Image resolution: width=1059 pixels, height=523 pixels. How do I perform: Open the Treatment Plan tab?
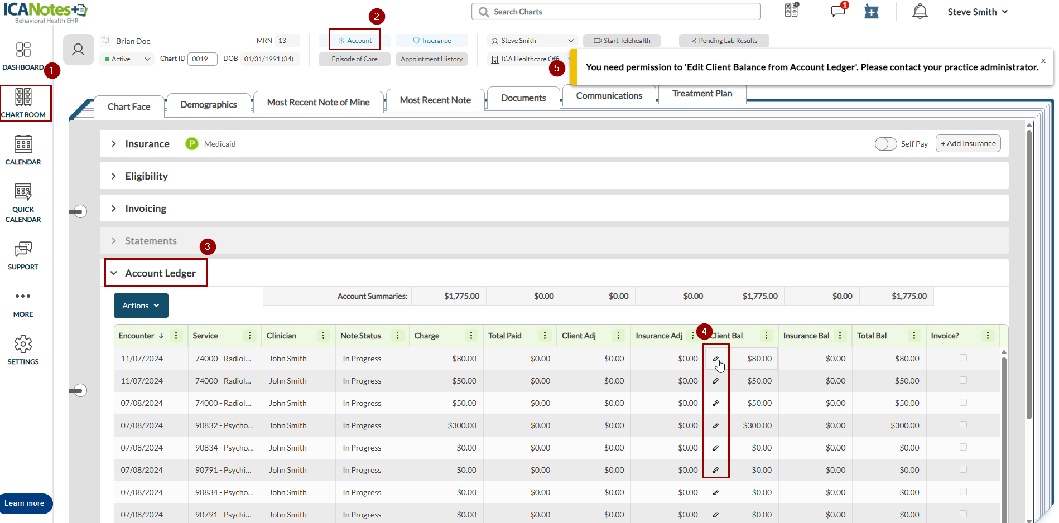tap(702, 94)
